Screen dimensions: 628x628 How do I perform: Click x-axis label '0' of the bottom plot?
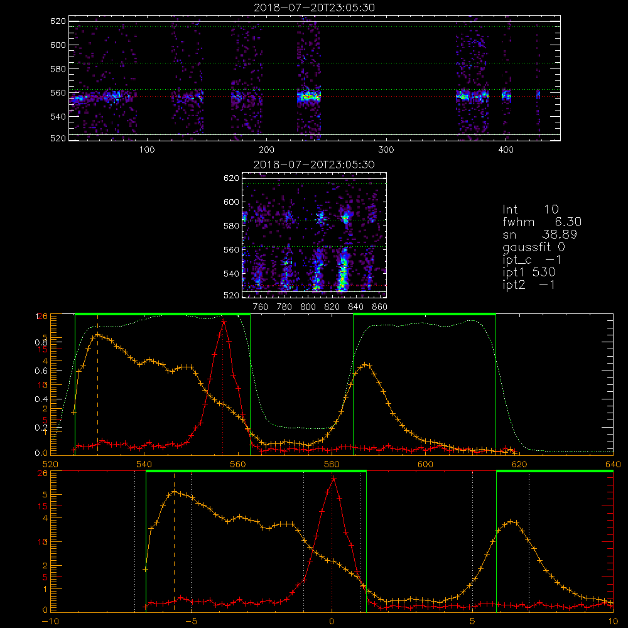[332, 622]
